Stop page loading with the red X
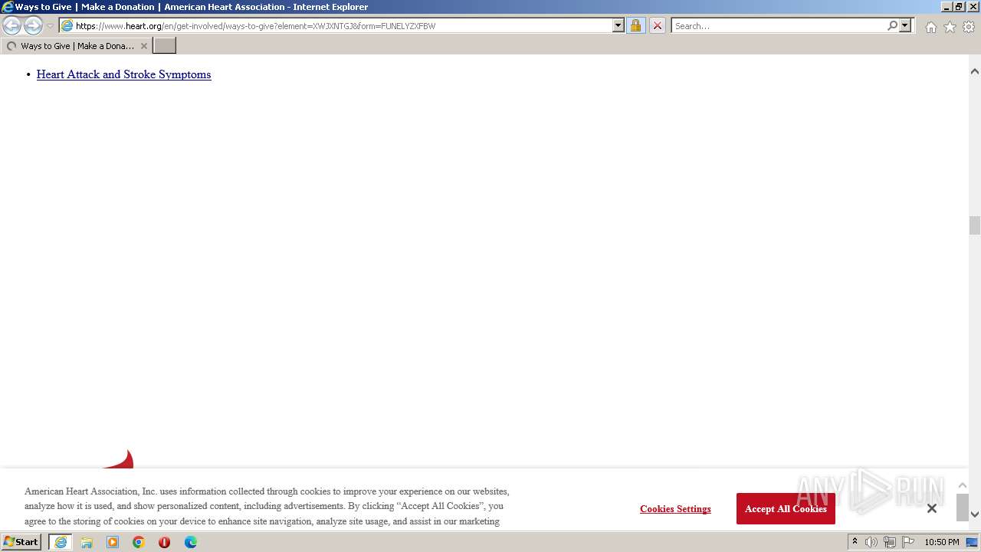This screenshot has width=981, height=552. click(657, 25)
